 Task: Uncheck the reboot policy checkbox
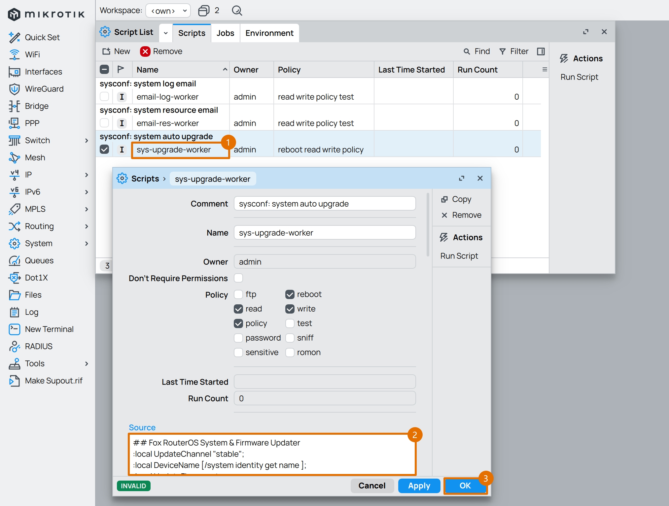pos(290,294)
